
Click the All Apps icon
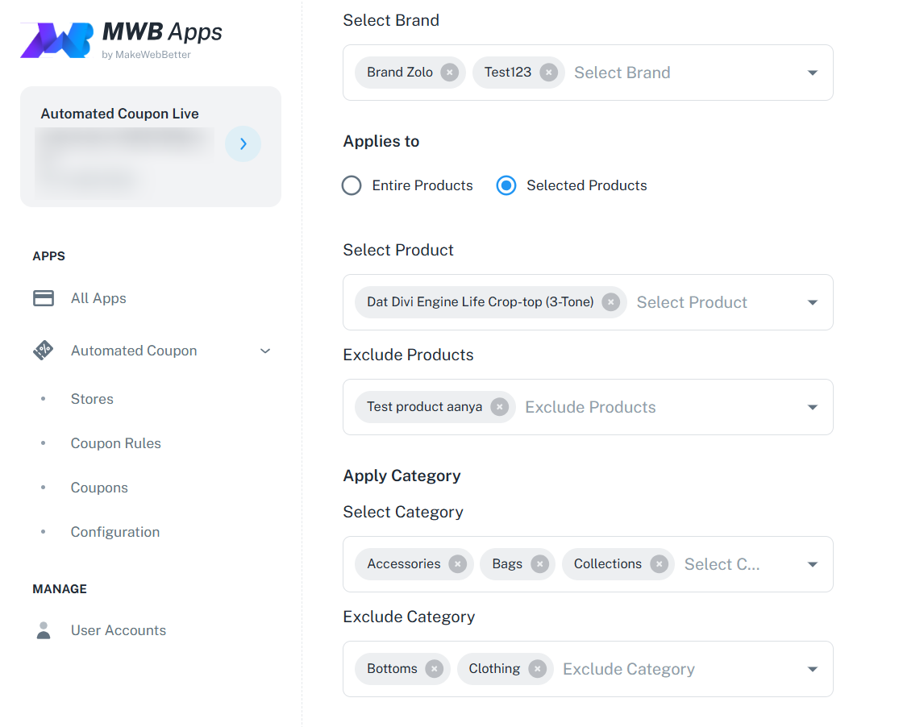pos(43,297)
